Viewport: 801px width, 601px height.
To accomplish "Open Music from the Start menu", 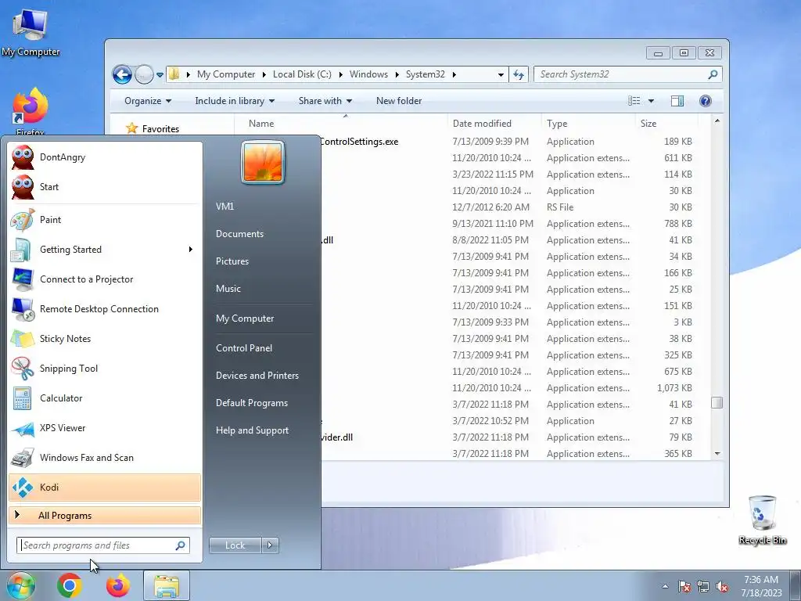I will pyautogui.click(x=228, y=289).
